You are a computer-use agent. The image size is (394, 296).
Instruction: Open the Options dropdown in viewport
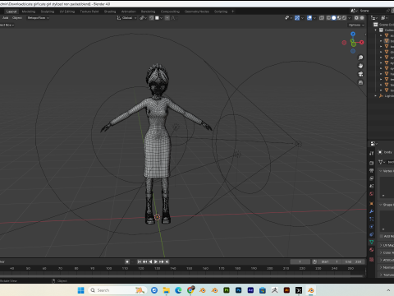point(356,25)
